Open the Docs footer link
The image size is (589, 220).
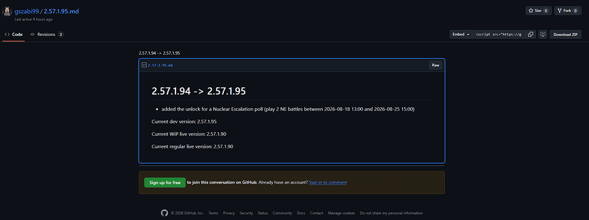(x=301, y=213)
